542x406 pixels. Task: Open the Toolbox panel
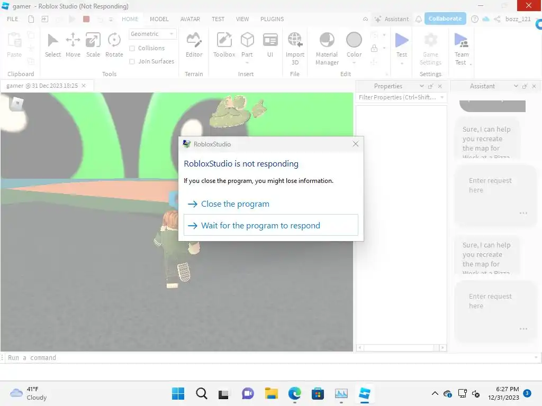click(224, 45)
